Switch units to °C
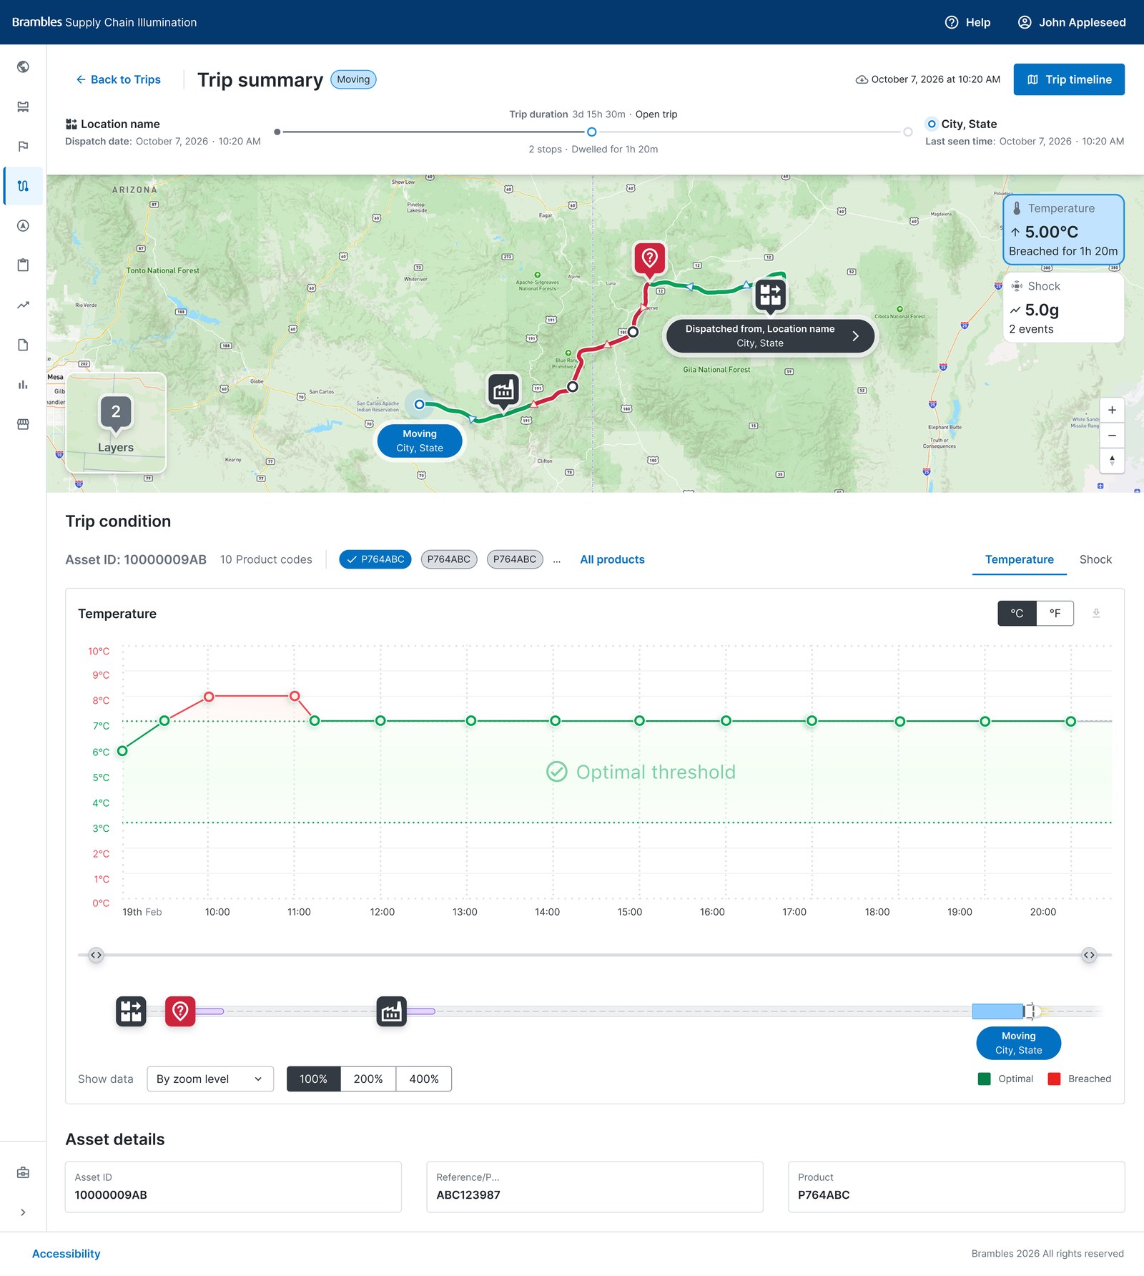1144x1276 pixels. 1017,614
